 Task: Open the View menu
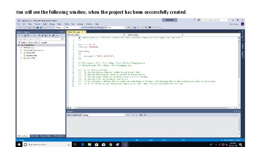(x=30, y=24)
